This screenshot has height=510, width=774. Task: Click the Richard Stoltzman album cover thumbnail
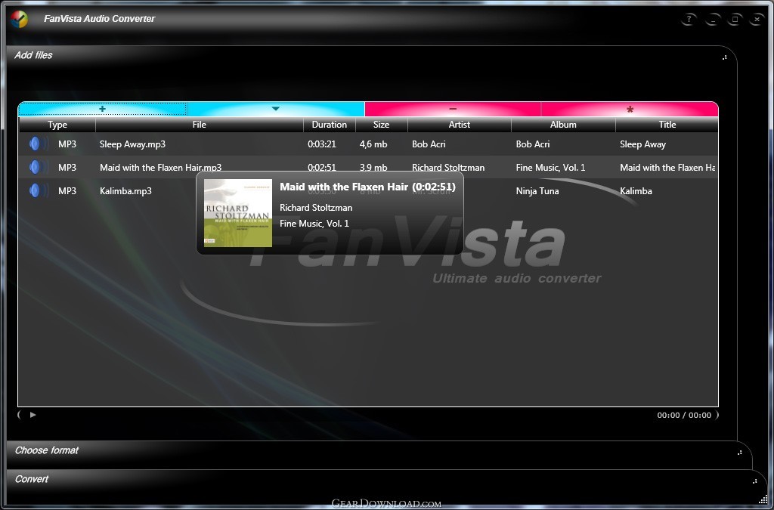(x=238, y=213)
